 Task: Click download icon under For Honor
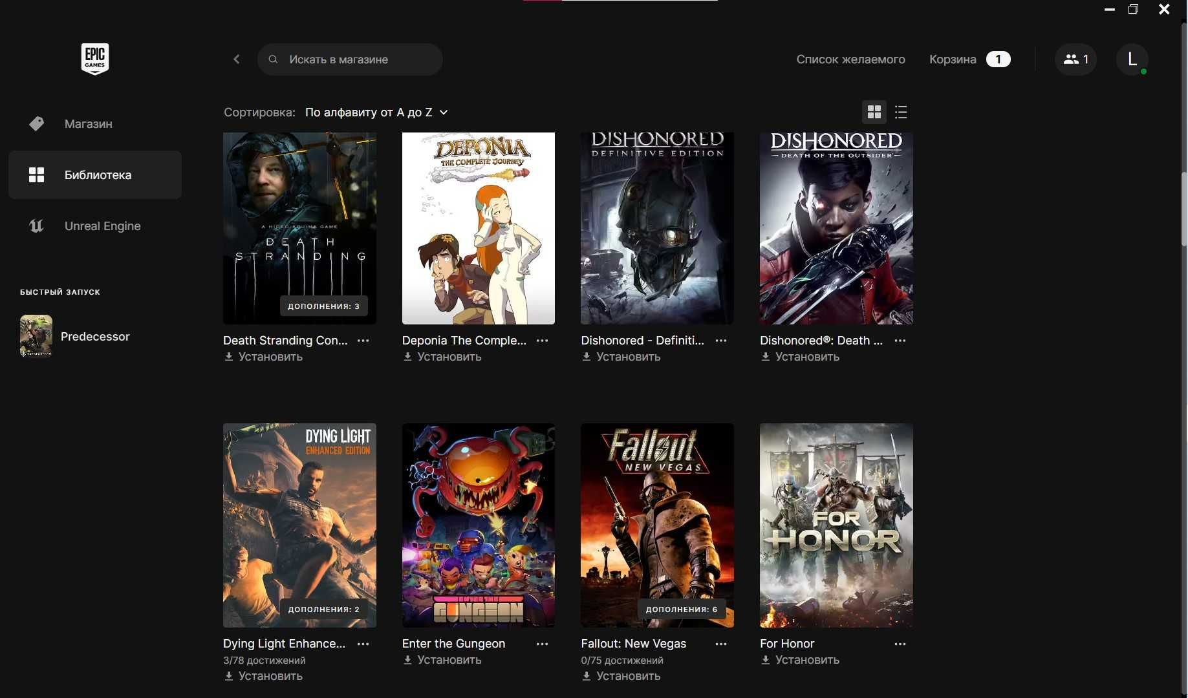click(x=766, y=660)
